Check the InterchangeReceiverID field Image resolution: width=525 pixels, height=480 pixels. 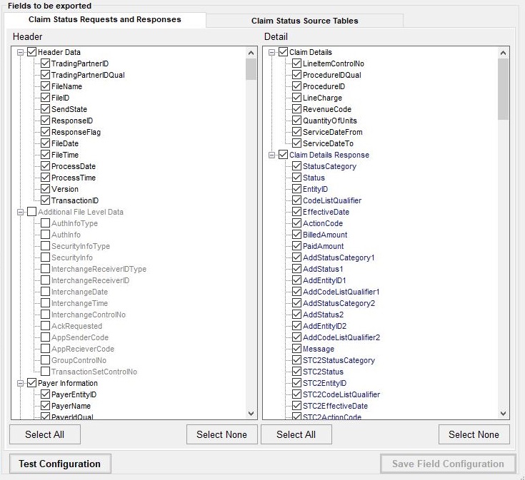coord(45,280)
